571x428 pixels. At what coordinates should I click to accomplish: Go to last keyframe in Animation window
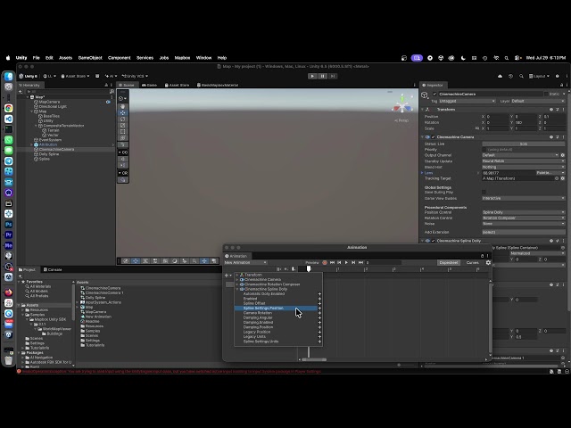(x=360, y=262)
